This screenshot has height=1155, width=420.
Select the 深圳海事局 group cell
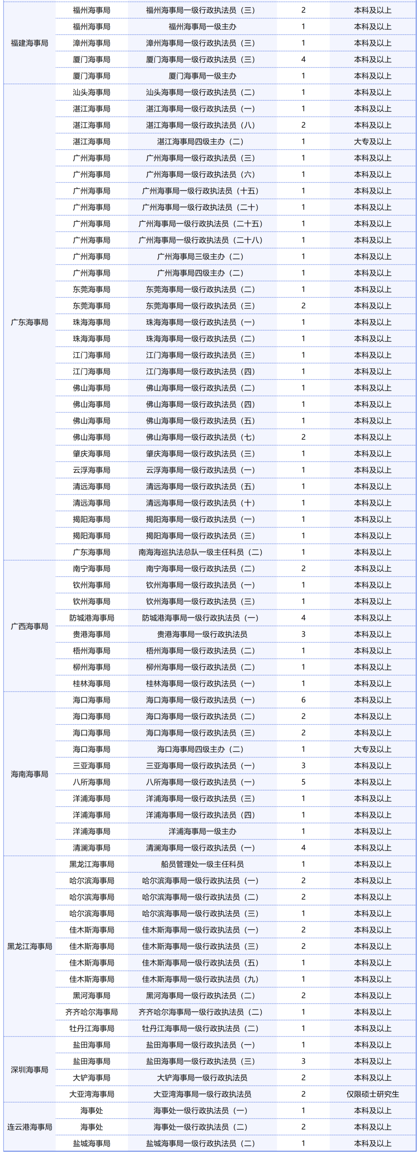(30, 1069)
